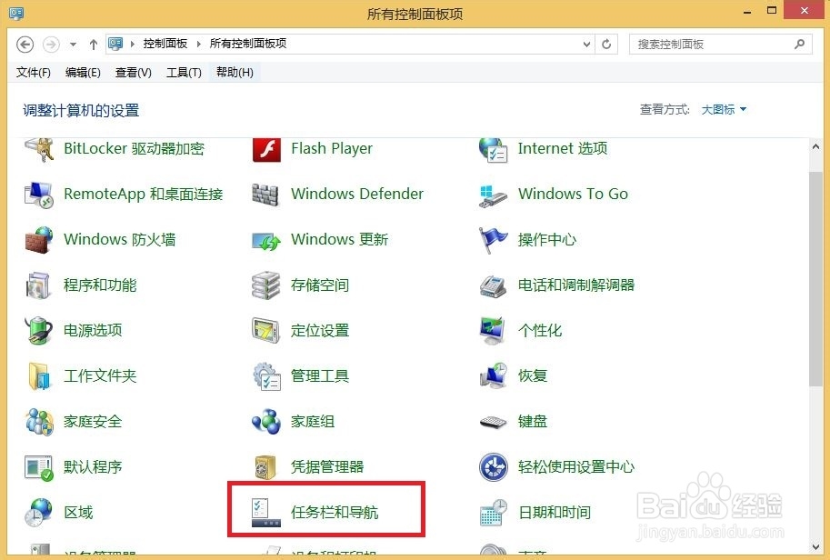This screenshot has width=830, height=560.
Task: Click the 恢复 icon
Action: click(493, 375)
